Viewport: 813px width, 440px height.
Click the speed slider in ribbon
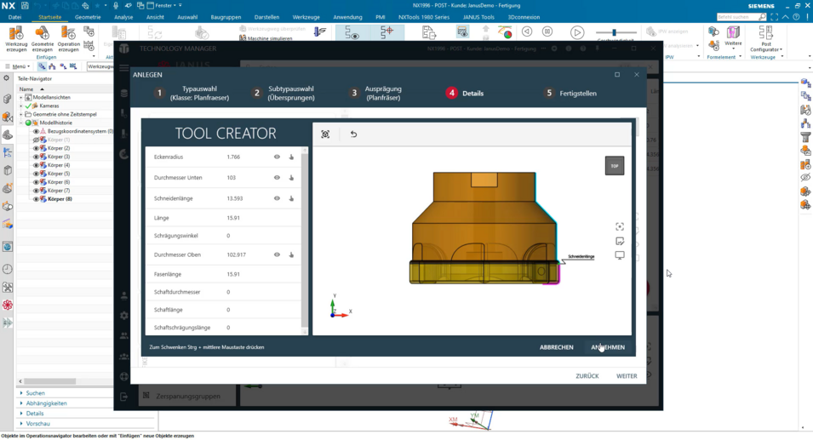(x=614, y=32)
